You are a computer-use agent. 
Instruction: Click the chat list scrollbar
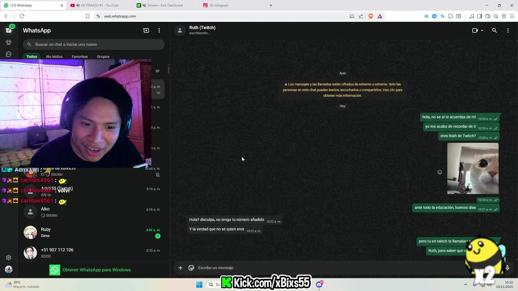coord(168,70)
